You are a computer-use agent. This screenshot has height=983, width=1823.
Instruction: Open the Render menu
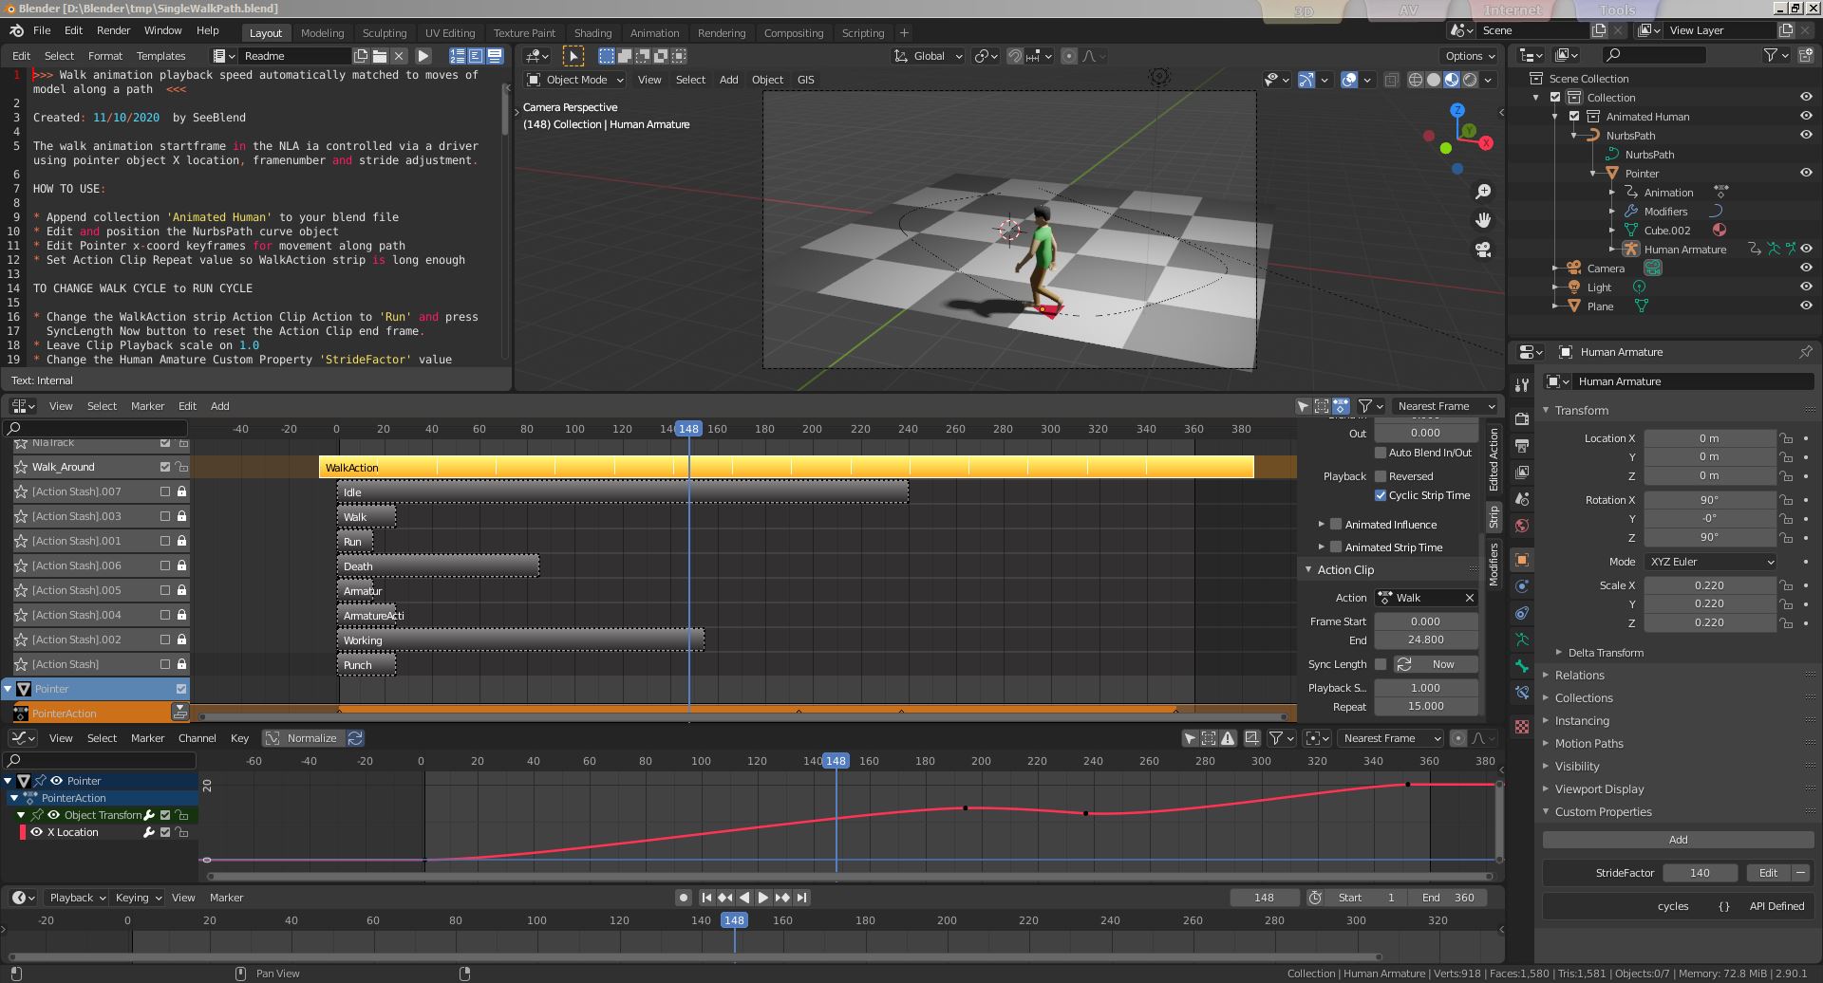pos(113,30)
